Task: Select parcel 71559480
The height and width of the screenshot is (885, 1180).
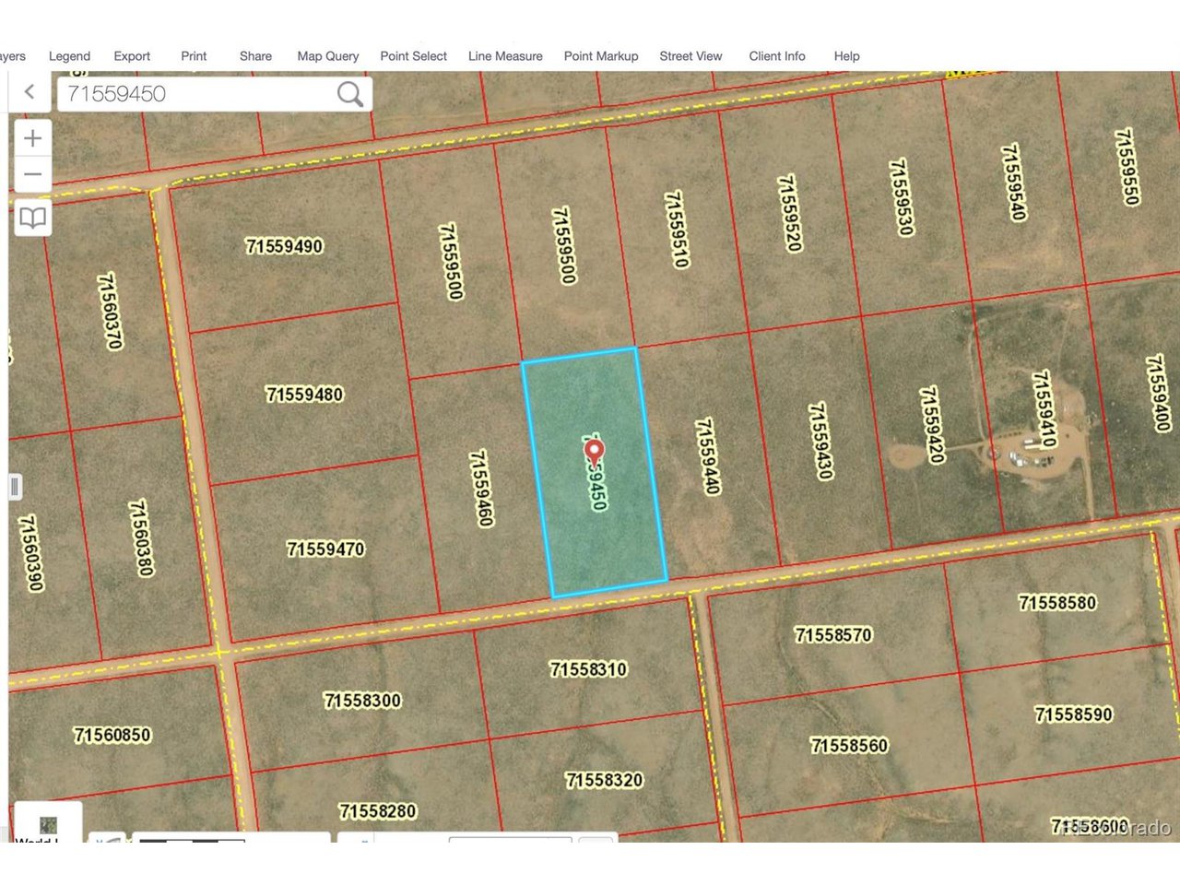Action: 304,395
